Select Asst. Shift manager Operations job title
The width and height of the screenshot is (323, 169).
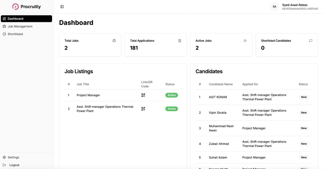click(105, 109)
